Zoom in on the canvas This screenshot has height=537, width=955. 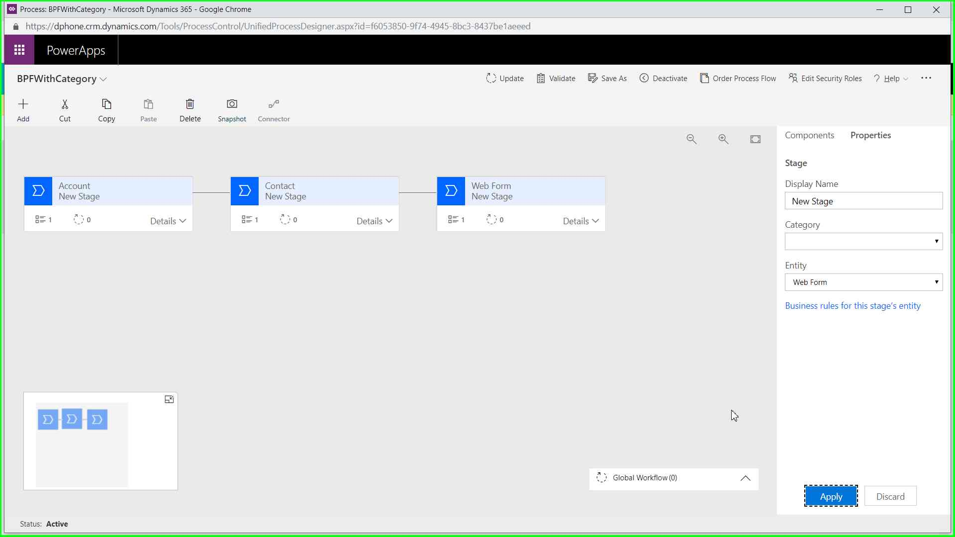pyautogui.click(x=723, y=139)
